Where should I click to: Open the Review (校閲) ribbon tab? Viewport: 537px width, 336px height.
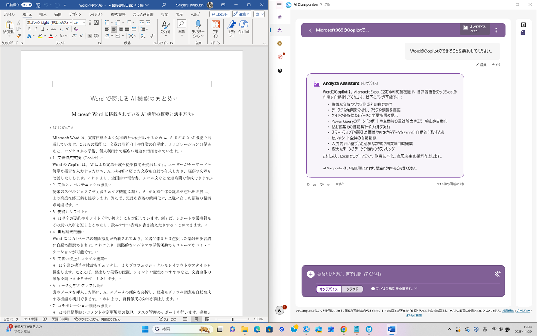pyautogui.click(x=165, y=14)
